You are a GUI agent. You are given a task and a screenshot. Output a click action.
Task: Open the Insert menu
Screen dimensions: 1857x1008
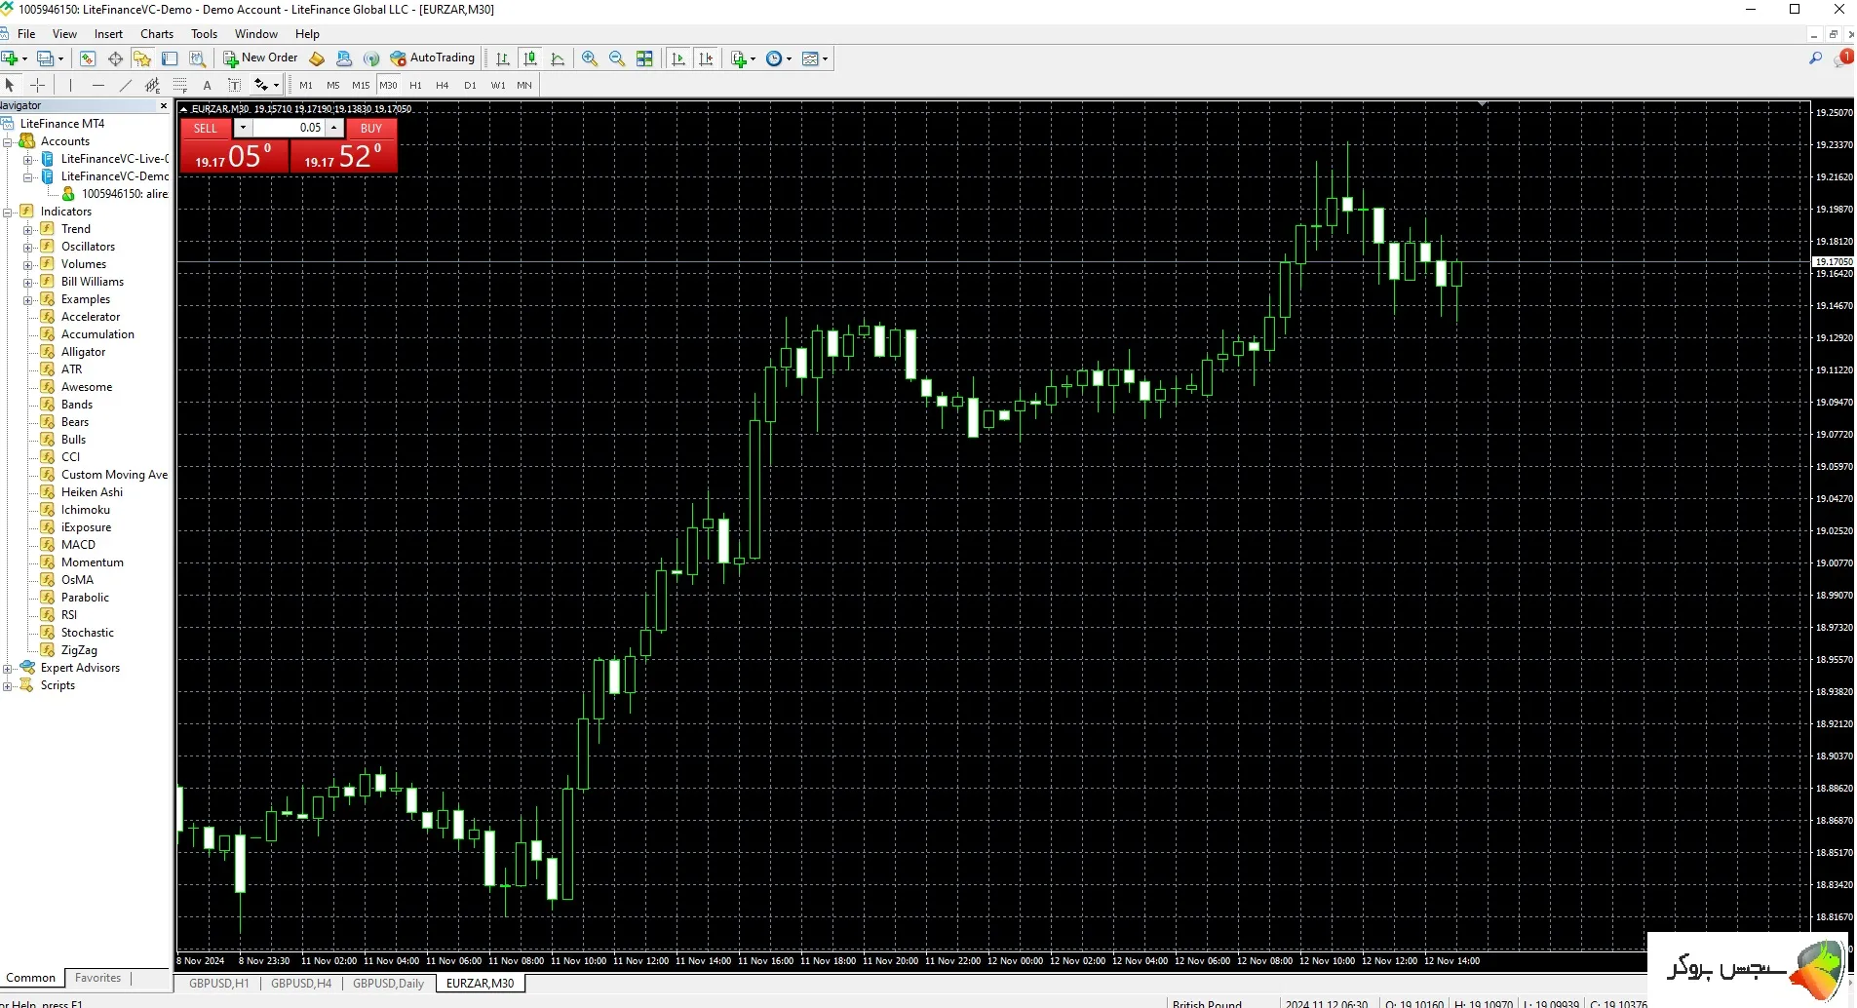[x=108, y=33]
